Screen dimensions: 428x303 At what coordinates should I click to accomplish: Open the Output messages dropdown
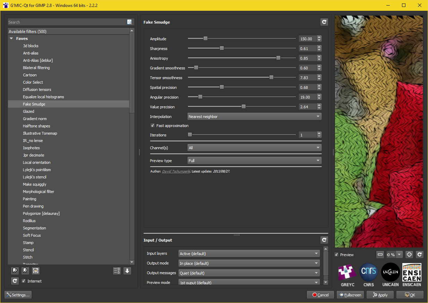point(249,273)
